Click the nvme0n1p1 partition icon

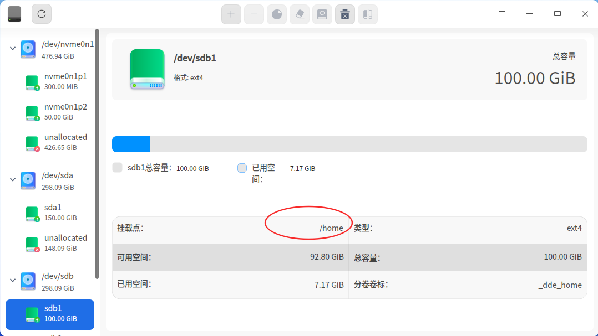coord(32,82)
